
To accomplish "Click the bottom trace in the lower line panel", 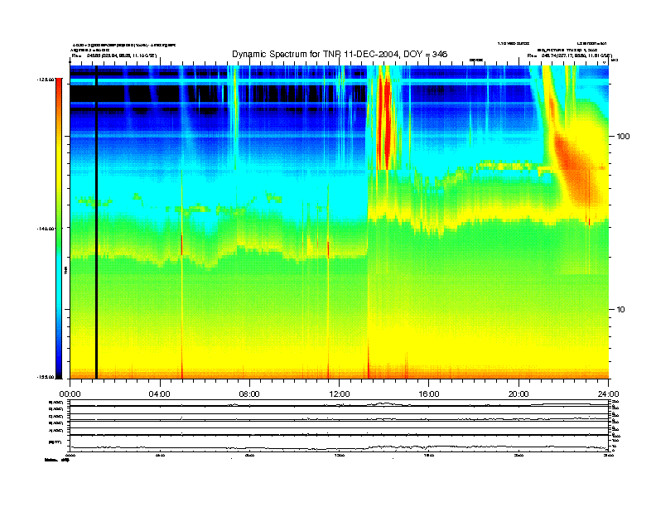I will (x=339, y=447).
